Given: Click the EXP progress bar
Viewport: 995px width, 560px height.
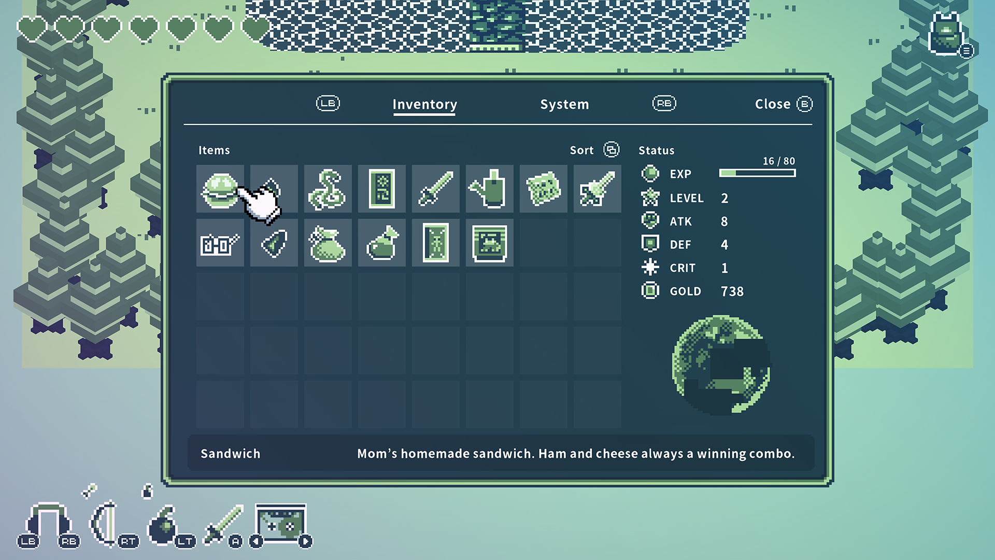Looking at the screenshot, I should pos(757,173).
